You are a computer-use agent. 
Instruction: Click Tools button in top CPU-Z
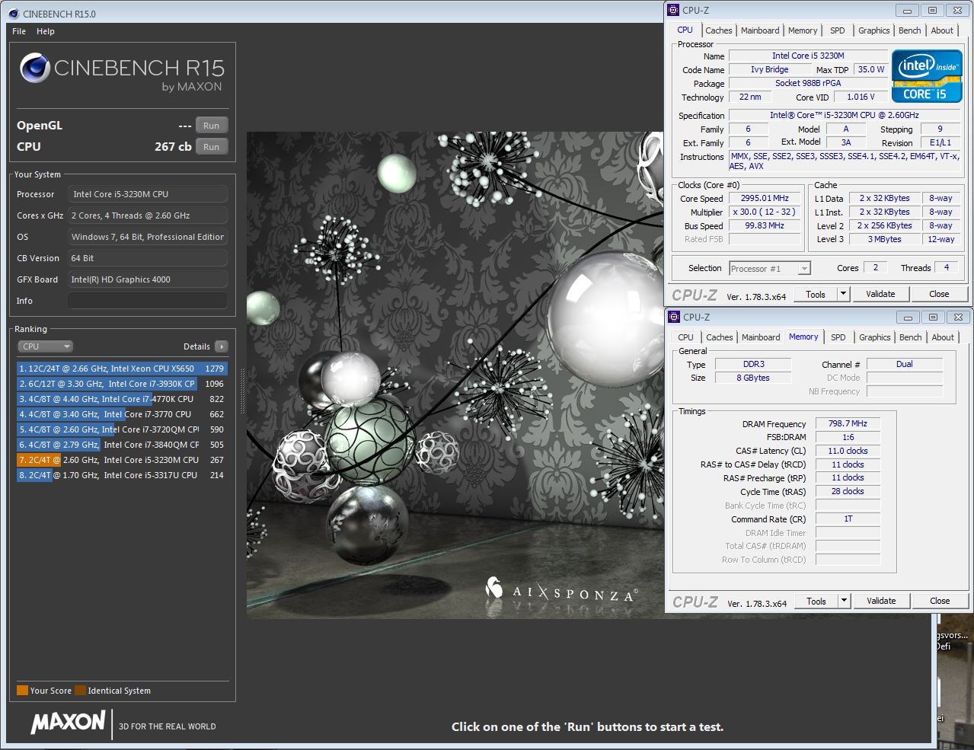(x=816, y=294)
